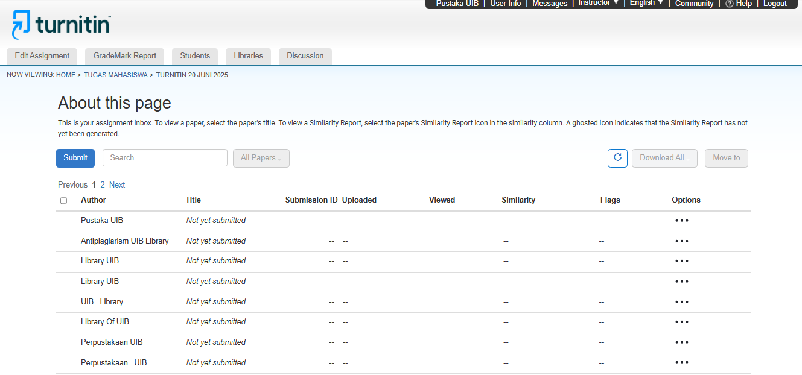Select author UIB_ Library

point(102,302)
